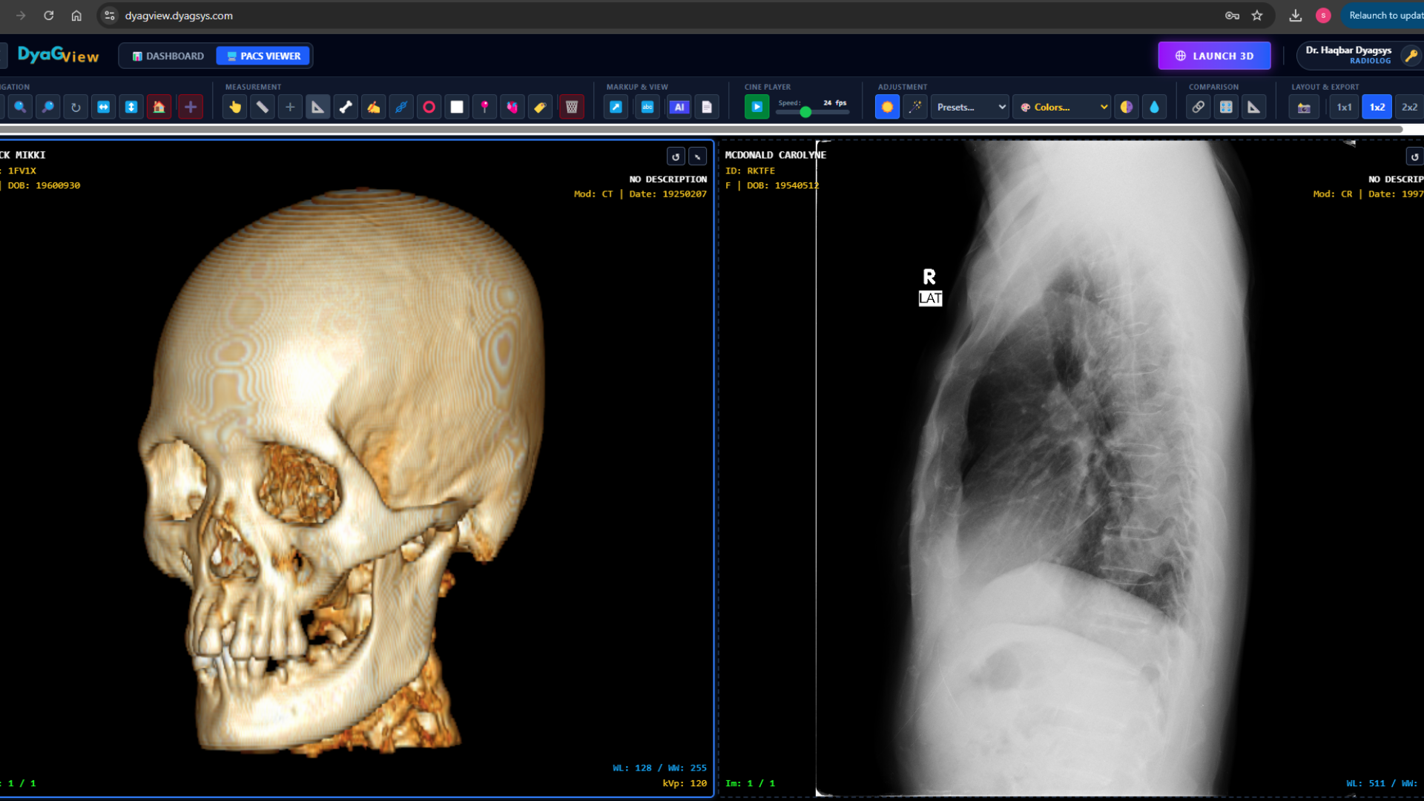The image size is (1424, 801).
Task: Click the Launch 3D button
Action: coord(1214,56)
